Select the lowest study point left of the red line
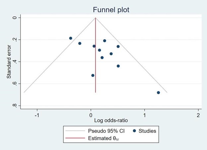Screen dimensions: 207x150 [93, 75]
